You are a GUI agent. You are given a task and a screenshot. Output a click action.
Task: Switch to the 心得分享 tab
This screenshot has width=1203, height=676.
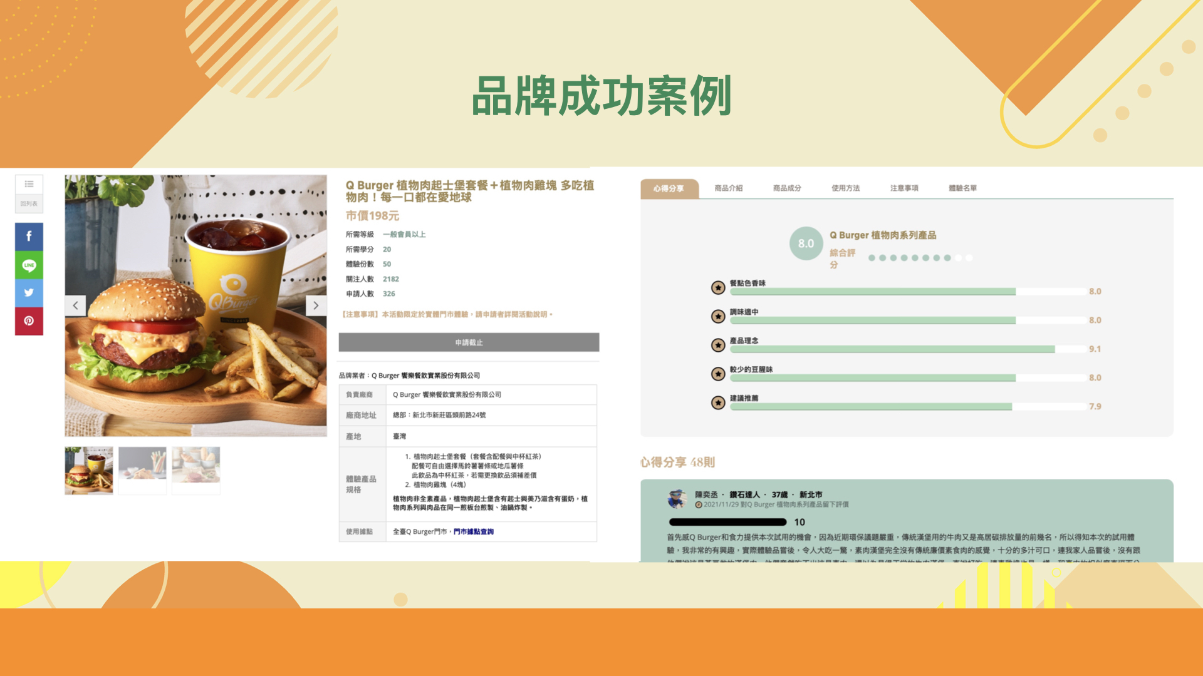tap(669, 188)
